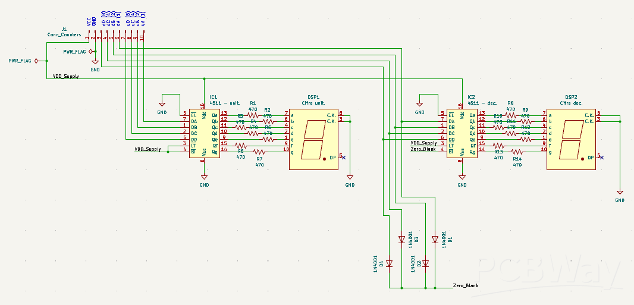Click Zero_Blank label at diode cathode bus

[x=466, y=285]
